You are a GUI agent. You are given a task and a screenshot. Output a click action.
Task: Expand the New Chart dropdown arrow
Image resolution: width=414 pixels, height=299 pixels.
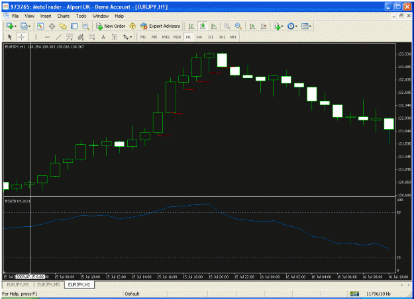coord(16,26)
